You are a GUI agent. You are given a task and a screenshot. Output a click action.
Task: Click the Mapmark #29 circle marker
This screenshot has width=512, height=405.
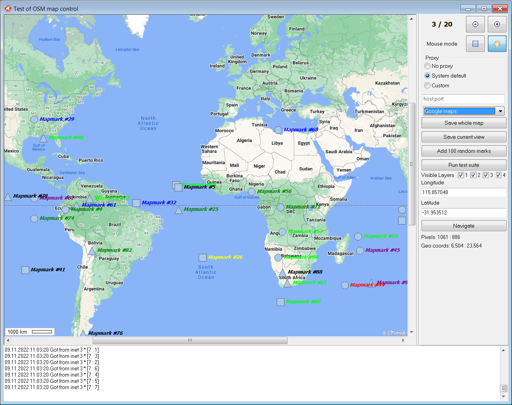(x=34, y=119)
